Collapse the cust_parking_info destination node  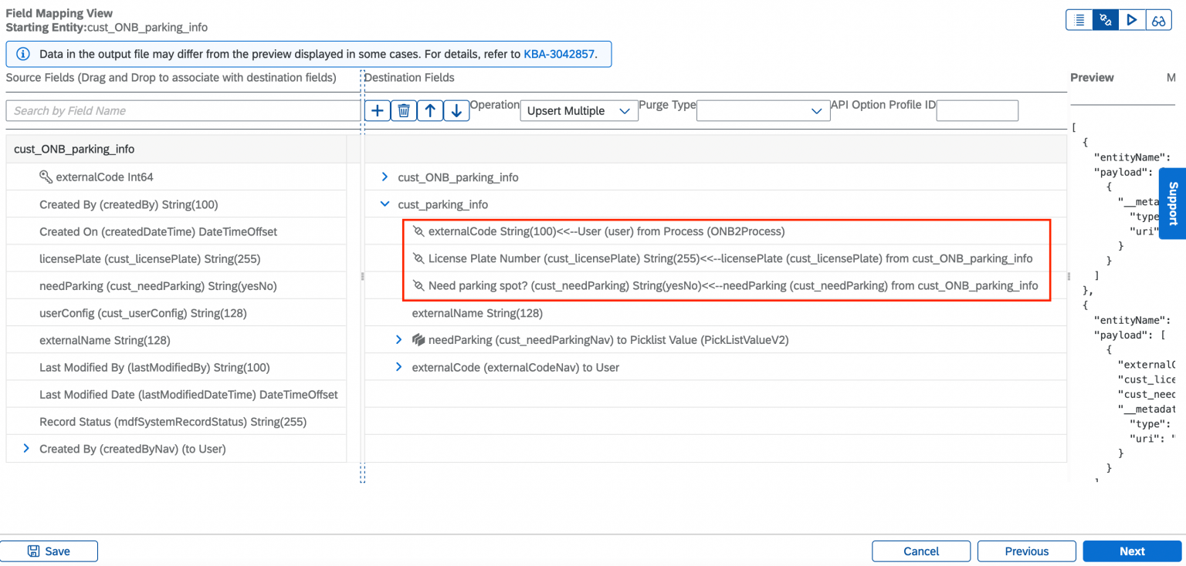(x=384, y=204)
